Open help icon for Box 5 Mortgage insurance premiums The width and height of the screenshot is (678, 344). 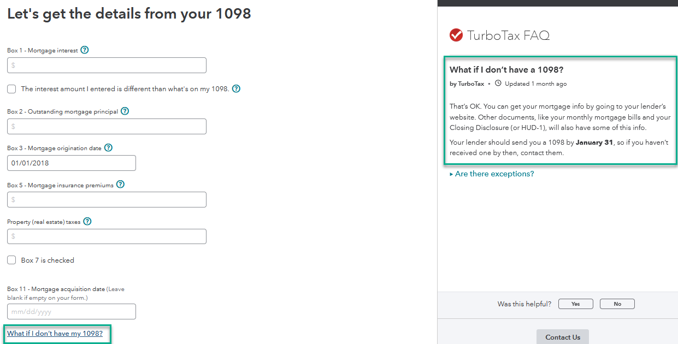click(x=120, y=185)
